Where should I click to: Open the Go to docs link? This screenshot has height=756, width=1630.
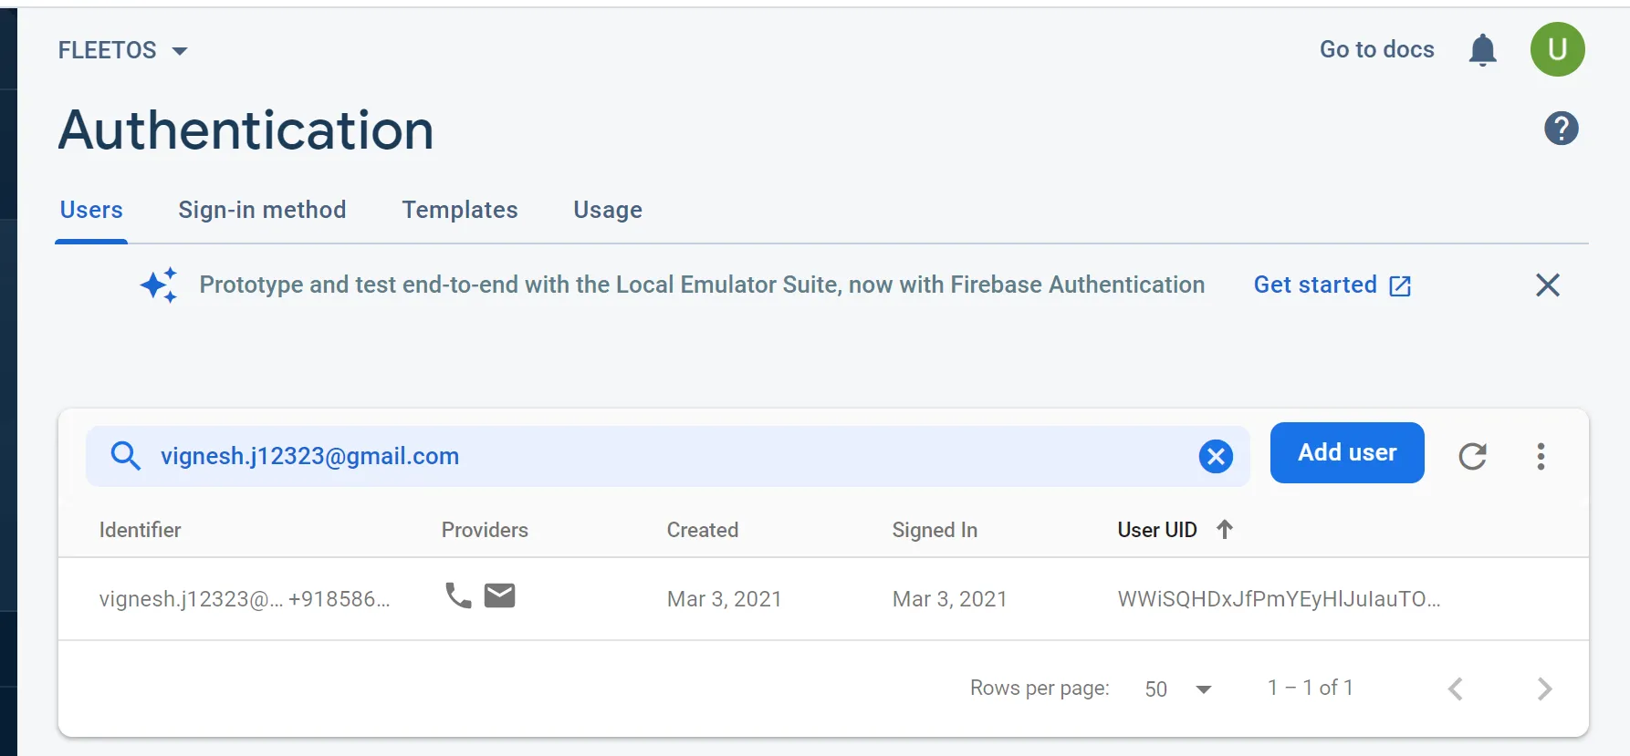pyautogui.click(x=1376, y=49)
